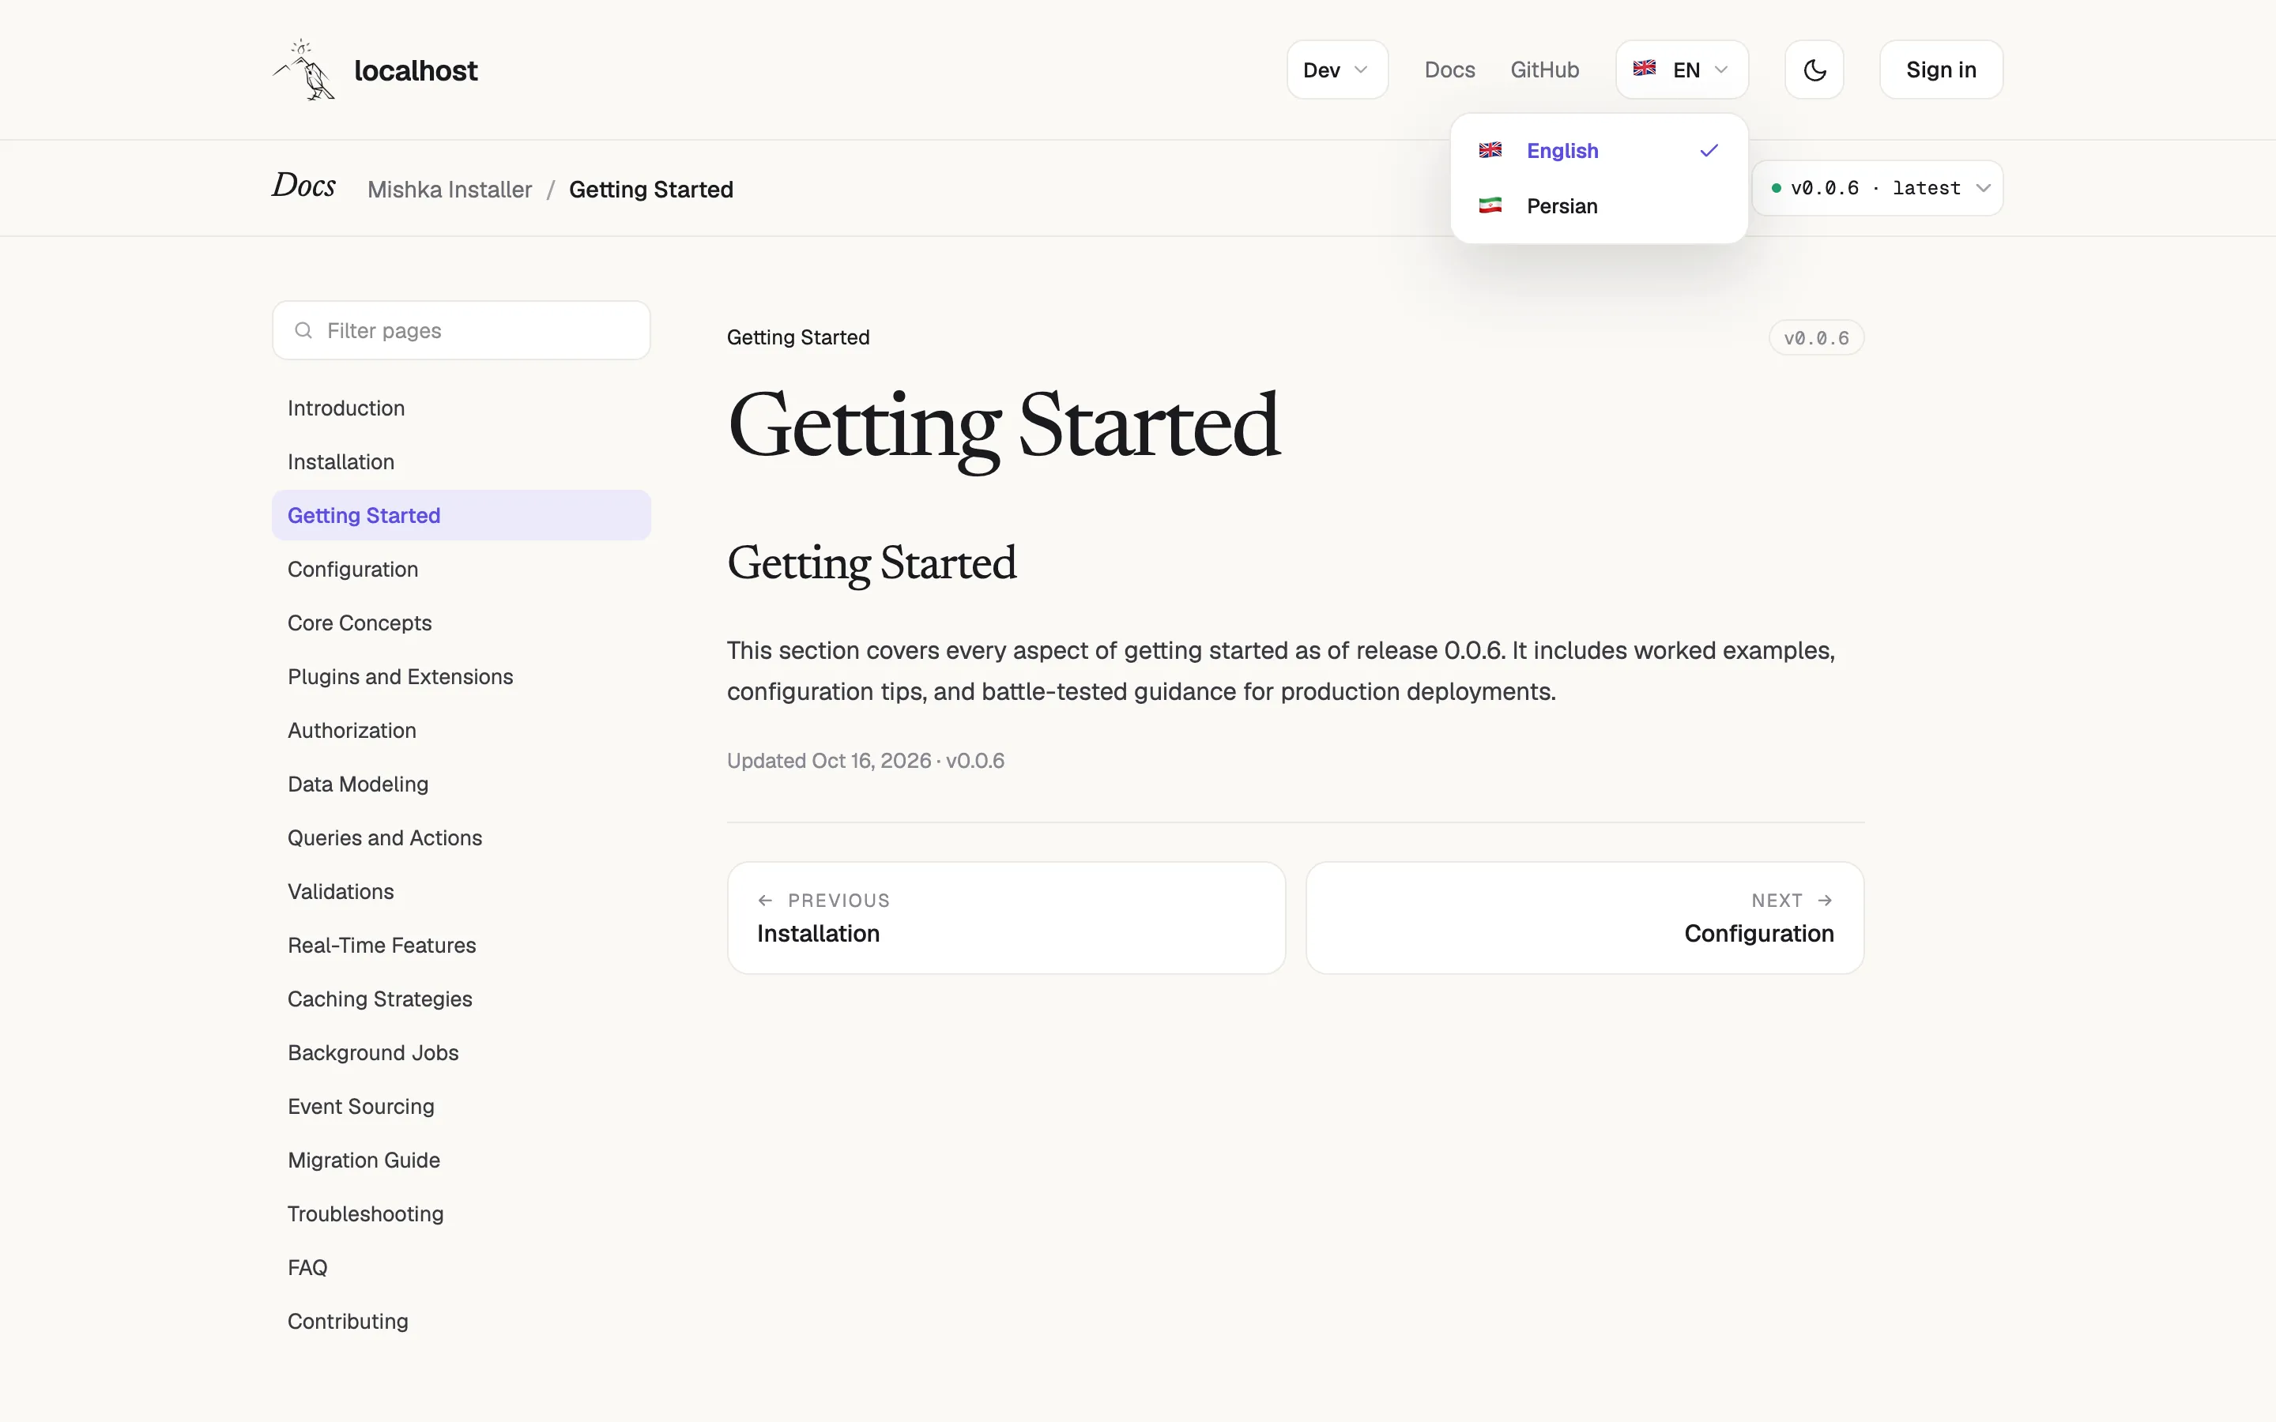Viewport: 2276px width, 1422px height.
Task: Open the Configuration page in the sidebar
Action: (x=461, y=569)
